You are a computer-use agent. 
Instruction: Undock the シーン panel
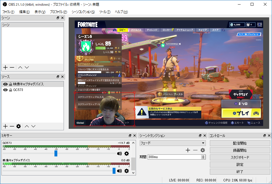pos(58,18)
